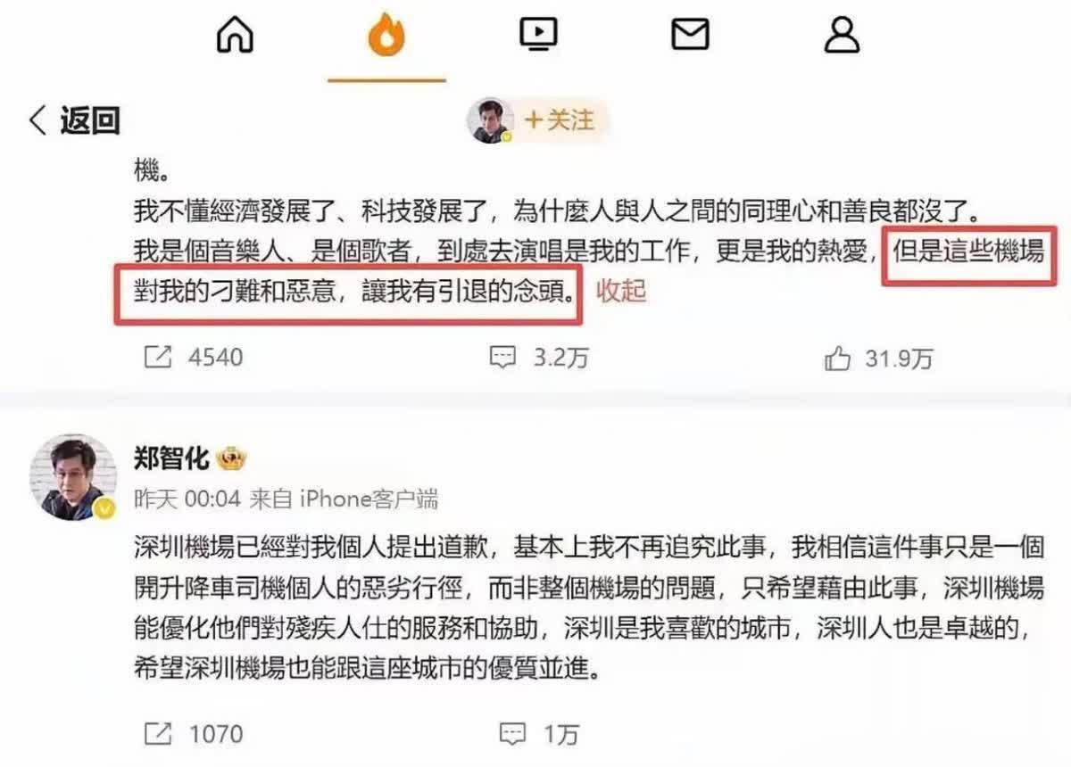Open the iPhone客户端 source text
Viewport: 1071px width, 767px height.
[344, 499]
